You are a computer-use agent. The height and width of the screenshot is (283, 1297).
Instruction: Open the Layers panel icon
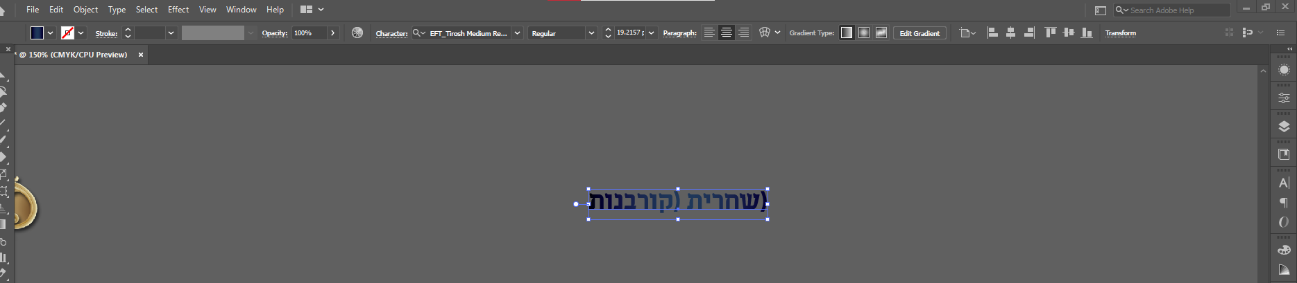1284,127
